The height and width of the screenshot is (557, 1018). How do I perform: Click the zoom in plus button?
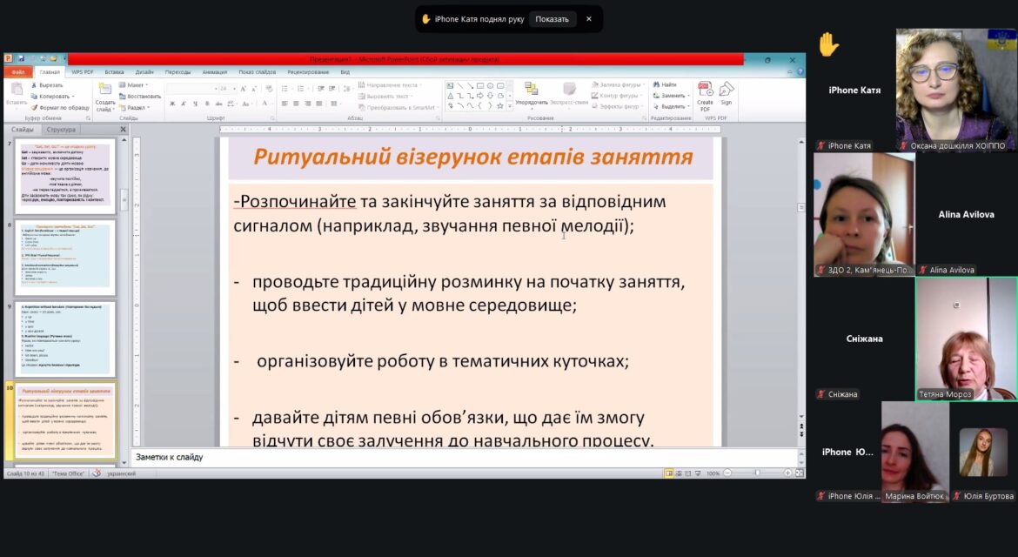[787, 473]
